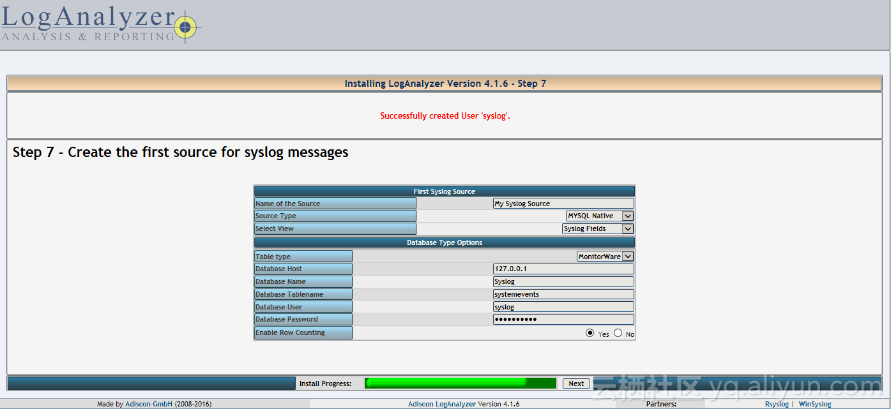The image size is (891, 409).
Task: Click the 'Partners:' footer label
Action: point(661,404)
